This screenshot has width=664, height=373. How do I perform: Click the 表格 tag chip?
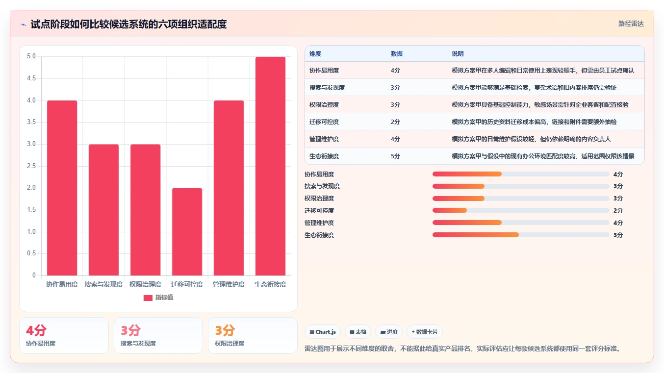358,332
